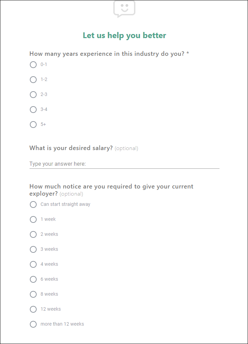
Task: Click the smiley chat bubble icon
Action: point(124,9)
